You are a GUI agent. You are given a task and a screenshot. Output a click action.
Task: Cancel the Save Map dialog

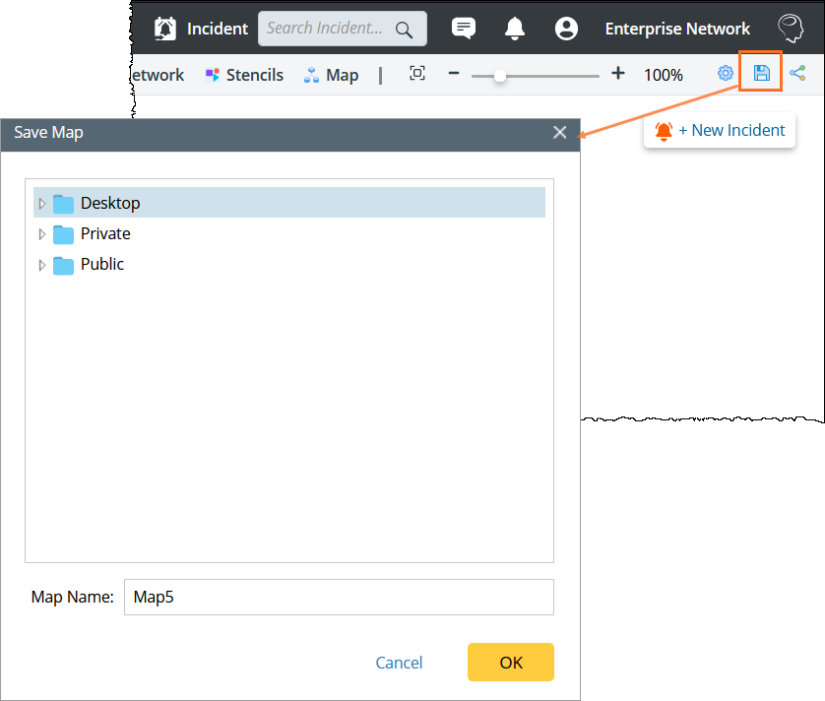[399, 663]
